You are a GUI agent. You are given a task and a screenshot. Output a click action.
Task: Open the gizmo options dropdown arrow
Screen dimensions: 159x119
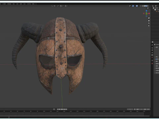pyautogui.click(x=134, y=6)
